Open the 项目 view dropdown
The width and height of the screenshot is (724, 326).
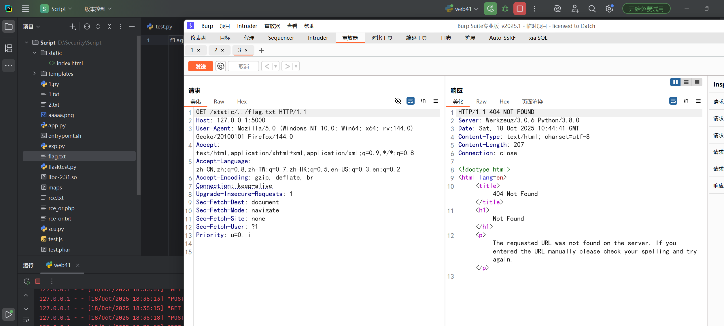(x=31, y=27)
